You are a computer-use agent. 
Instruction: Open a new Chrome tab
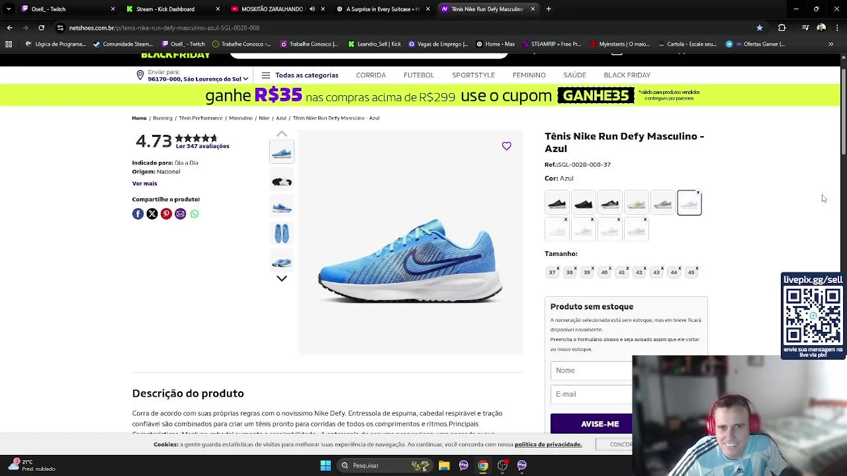tap(549, 9)
